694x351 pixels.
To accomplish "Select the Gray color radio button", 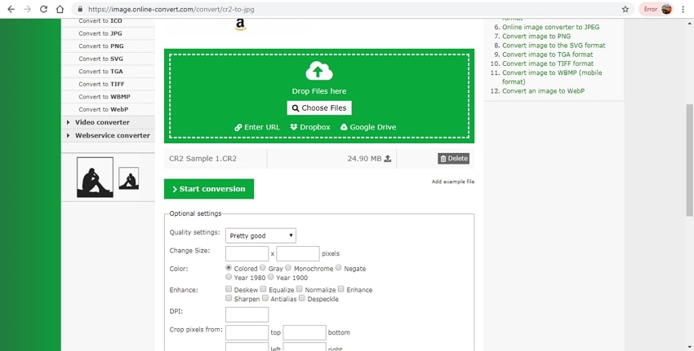I will pyautogui.click(x=263, y=268).
